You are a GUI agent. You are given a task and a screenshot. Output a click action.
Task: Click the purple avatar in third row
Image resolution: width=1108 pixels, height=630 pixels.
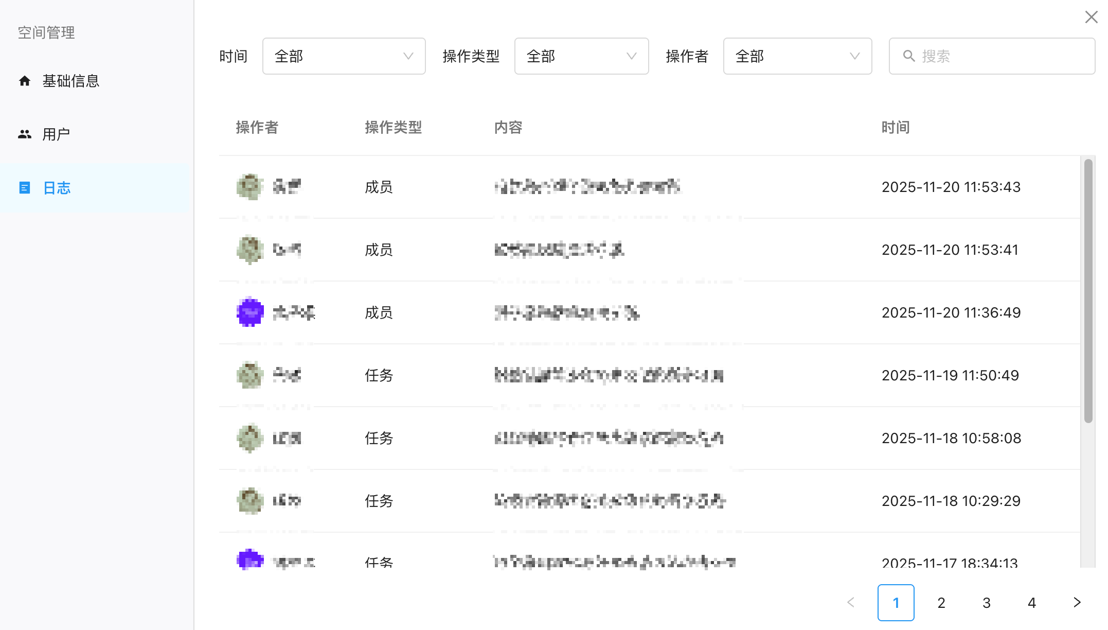250,312
